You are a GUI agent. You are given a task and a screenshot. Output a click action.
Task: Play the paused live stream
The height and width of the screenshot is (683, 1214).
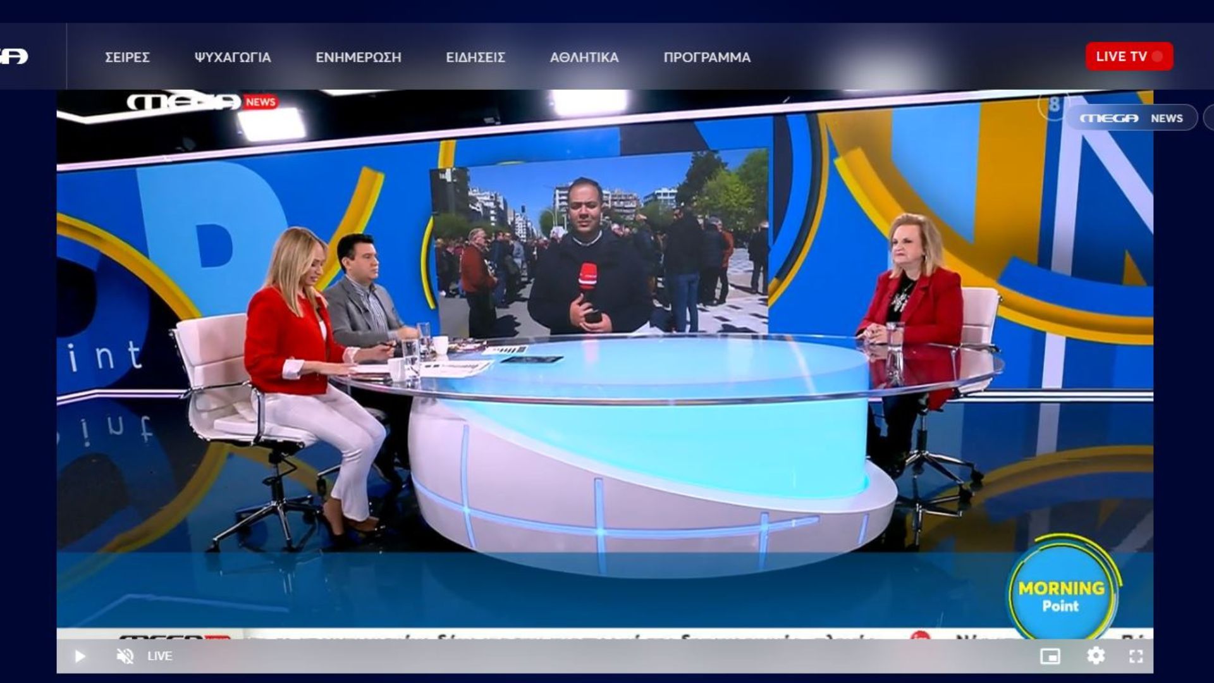(x=79, y=656)
